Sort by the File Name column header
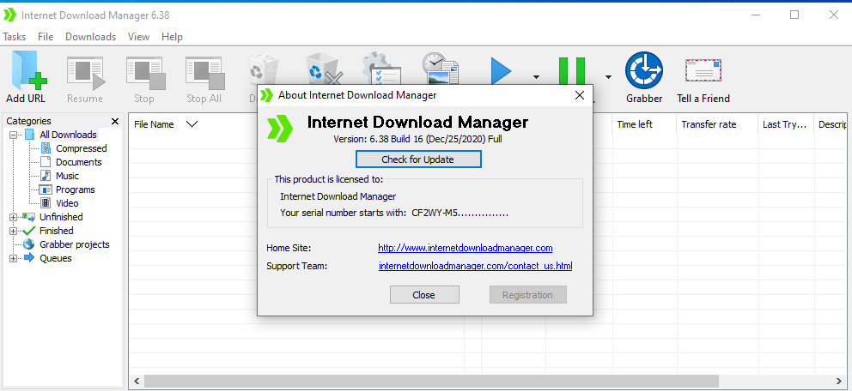Viewport: 852px width, 391px height. tap(154, 124)
